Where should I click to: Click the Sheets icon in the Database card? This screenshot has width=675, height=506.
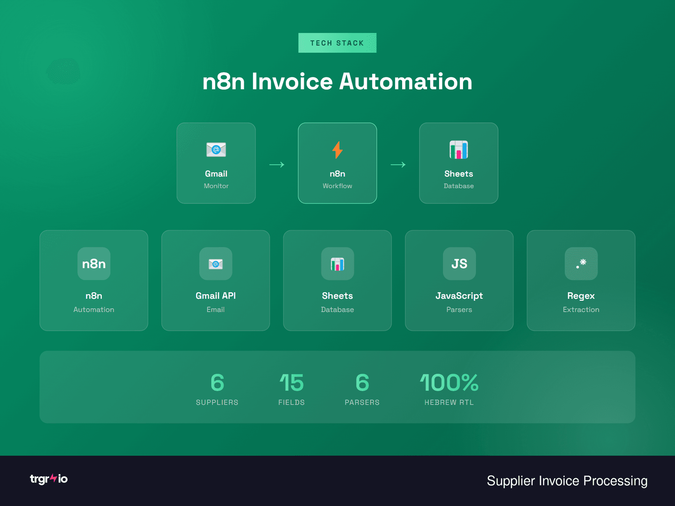(458, 150)
